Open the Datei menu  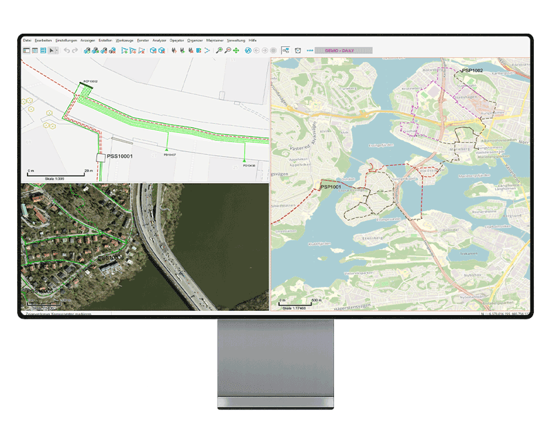pyautogui.click(x=27, y=41)
